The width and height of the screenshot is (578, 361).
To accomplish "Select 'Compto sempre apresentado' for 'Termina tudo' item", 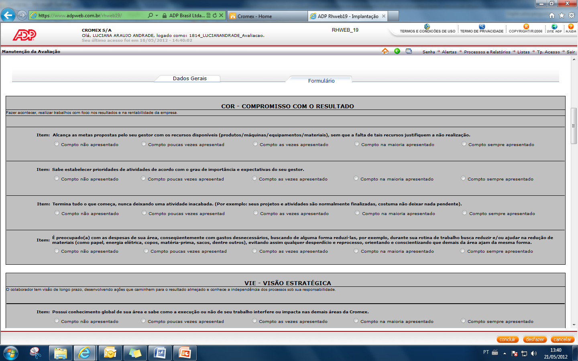I will coord(464,213).
